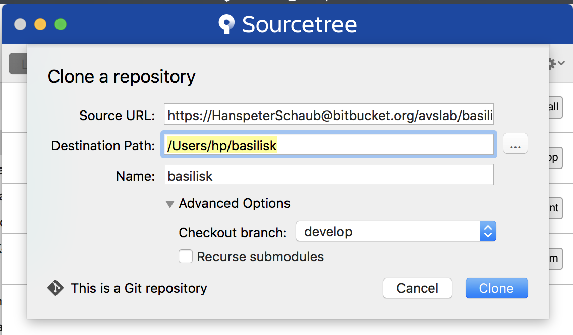573x335 pixels.
Task: Click the Recurse submodules label text
Action: (260, 257)
